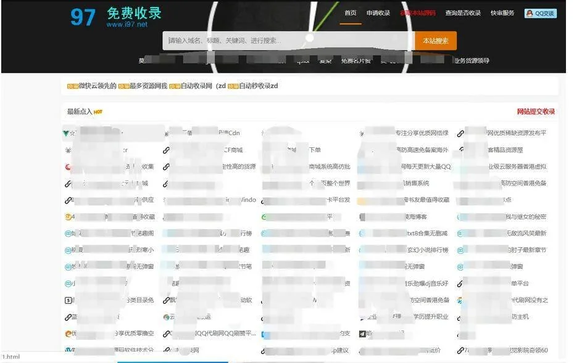The image size is (574, 363).
Task: Click the QQ交谈 chat icon button
Action: [540, 13]
